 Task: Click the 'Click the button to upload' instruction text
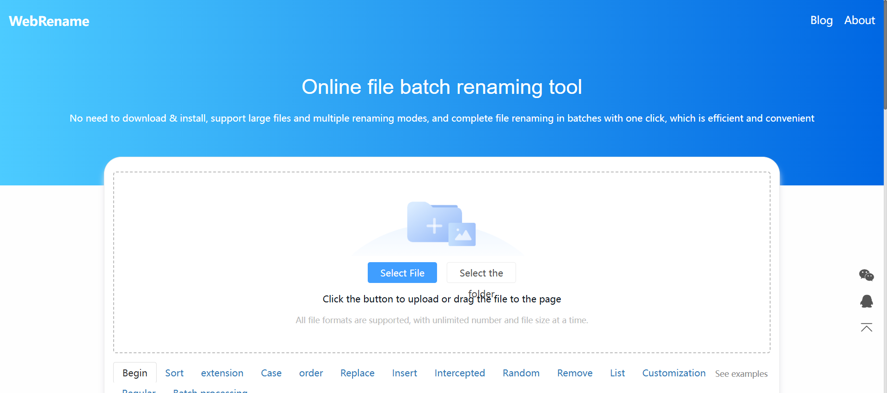click(x=442, y=299)
